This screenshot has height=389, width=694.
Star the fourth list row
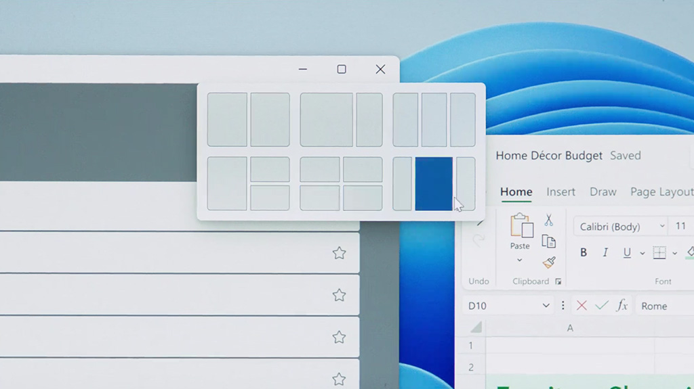(x=339, y=380)
